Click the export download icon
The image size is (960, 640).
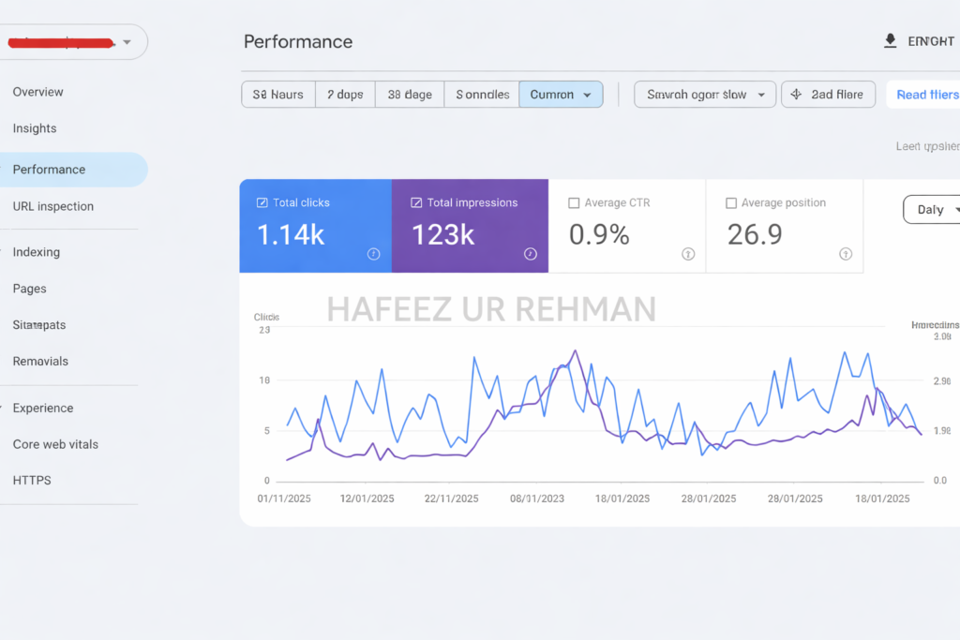tap(891, 41)
